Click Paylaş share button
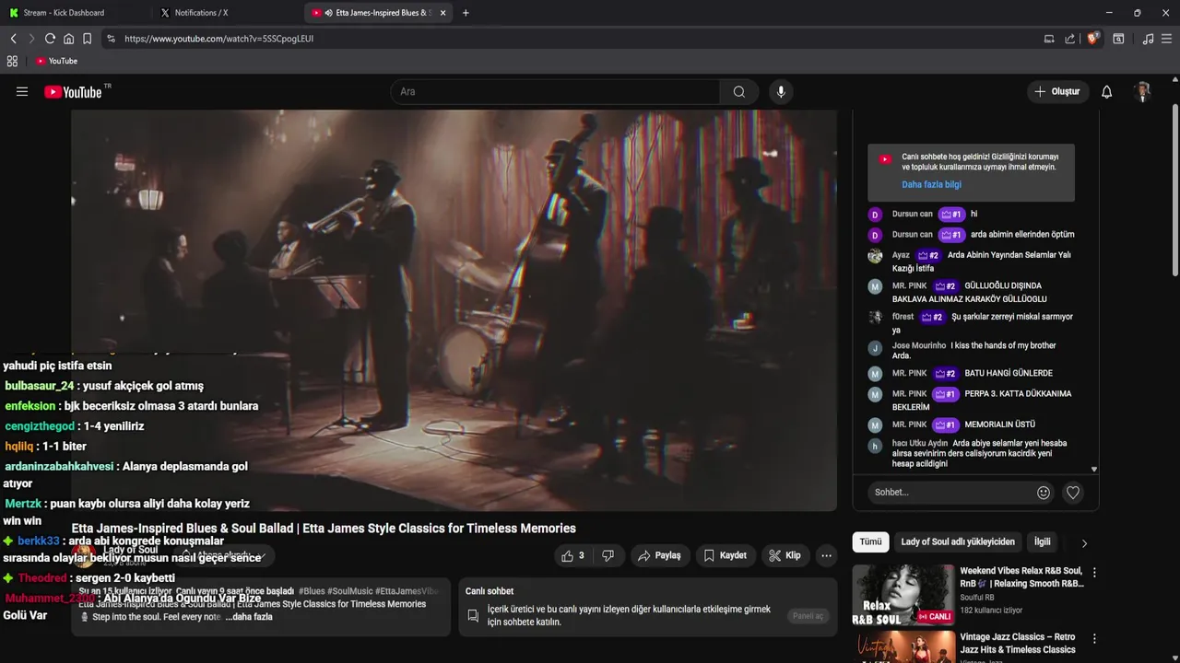 (x=659, y=555)
